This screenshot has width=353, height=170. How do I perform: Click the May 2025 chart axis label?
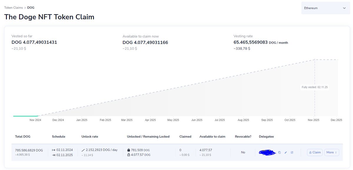click(x=173, y=120)
